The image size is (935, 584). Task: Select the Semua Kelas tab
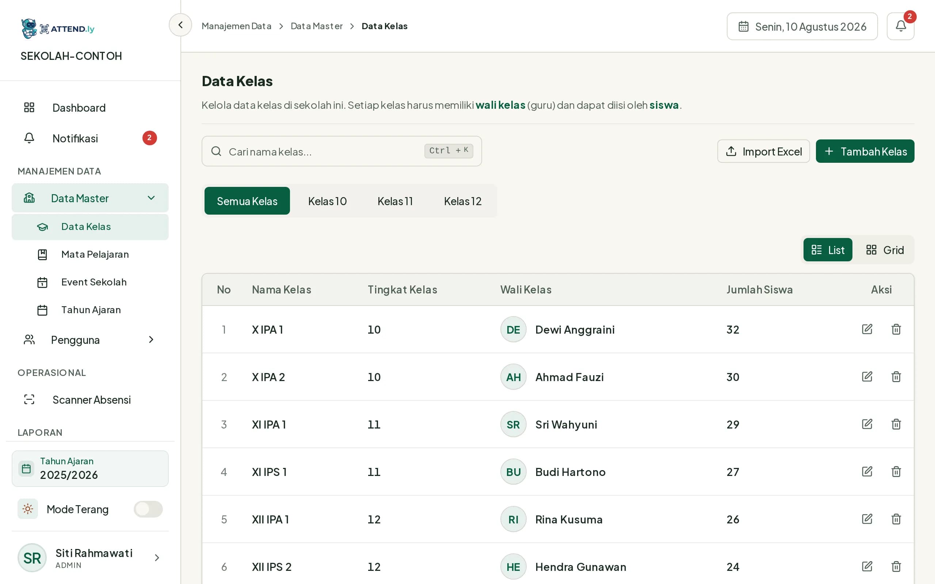click(247, 201)
